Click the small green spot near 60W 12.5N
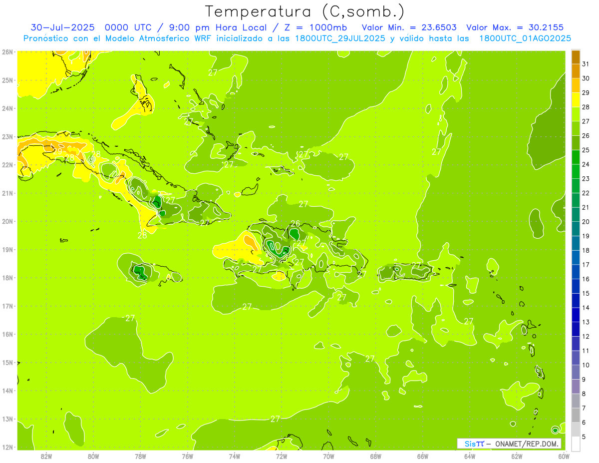Viewport: 599px width, 463px height. 555,430
